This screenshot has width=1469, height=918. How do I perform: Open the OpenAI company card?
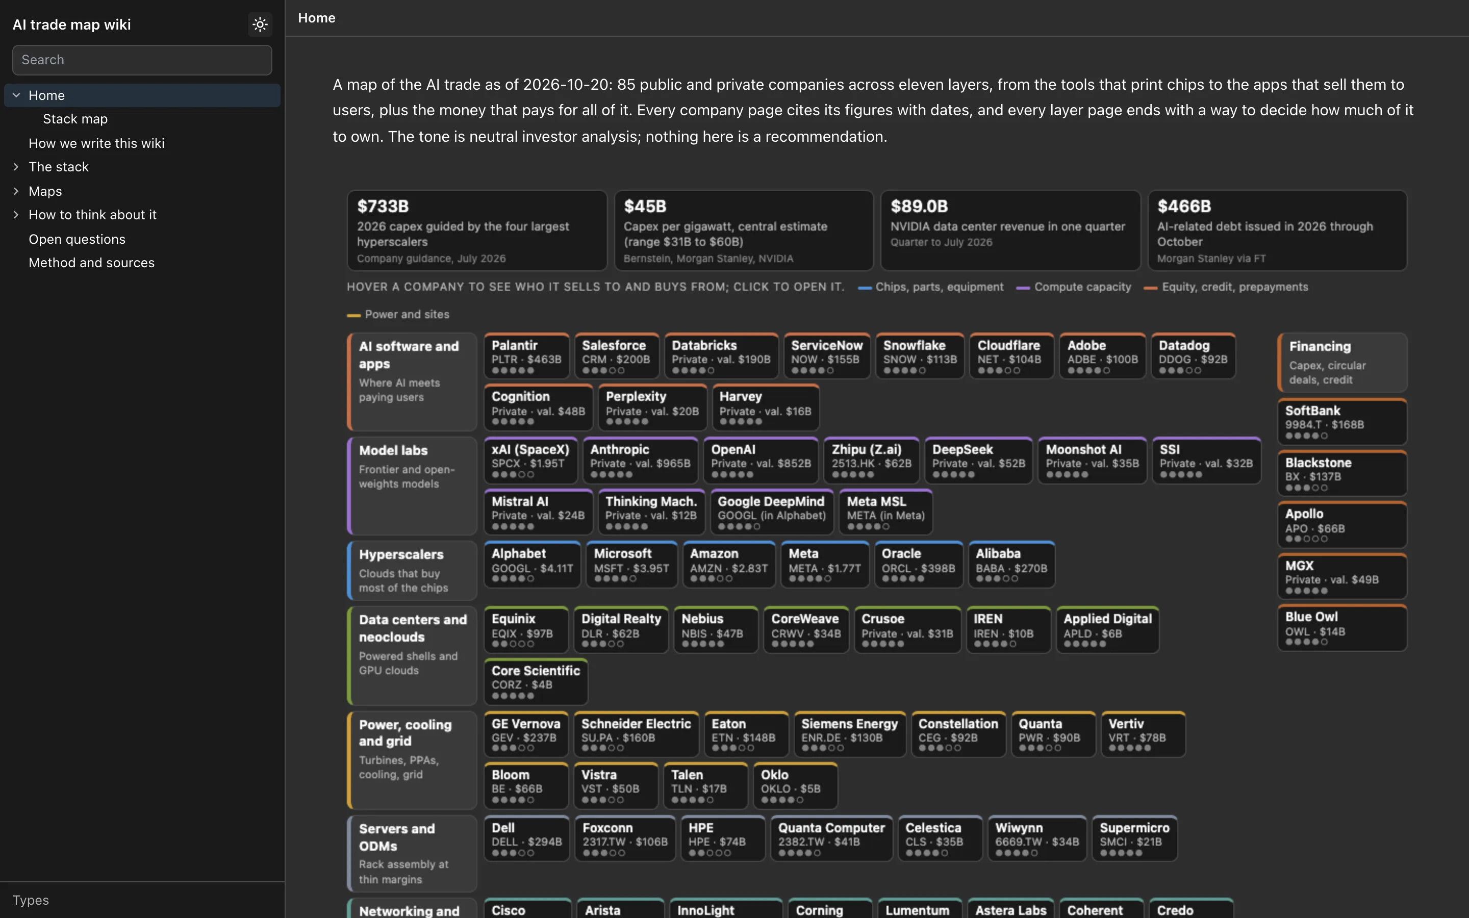tap(761, 460)
